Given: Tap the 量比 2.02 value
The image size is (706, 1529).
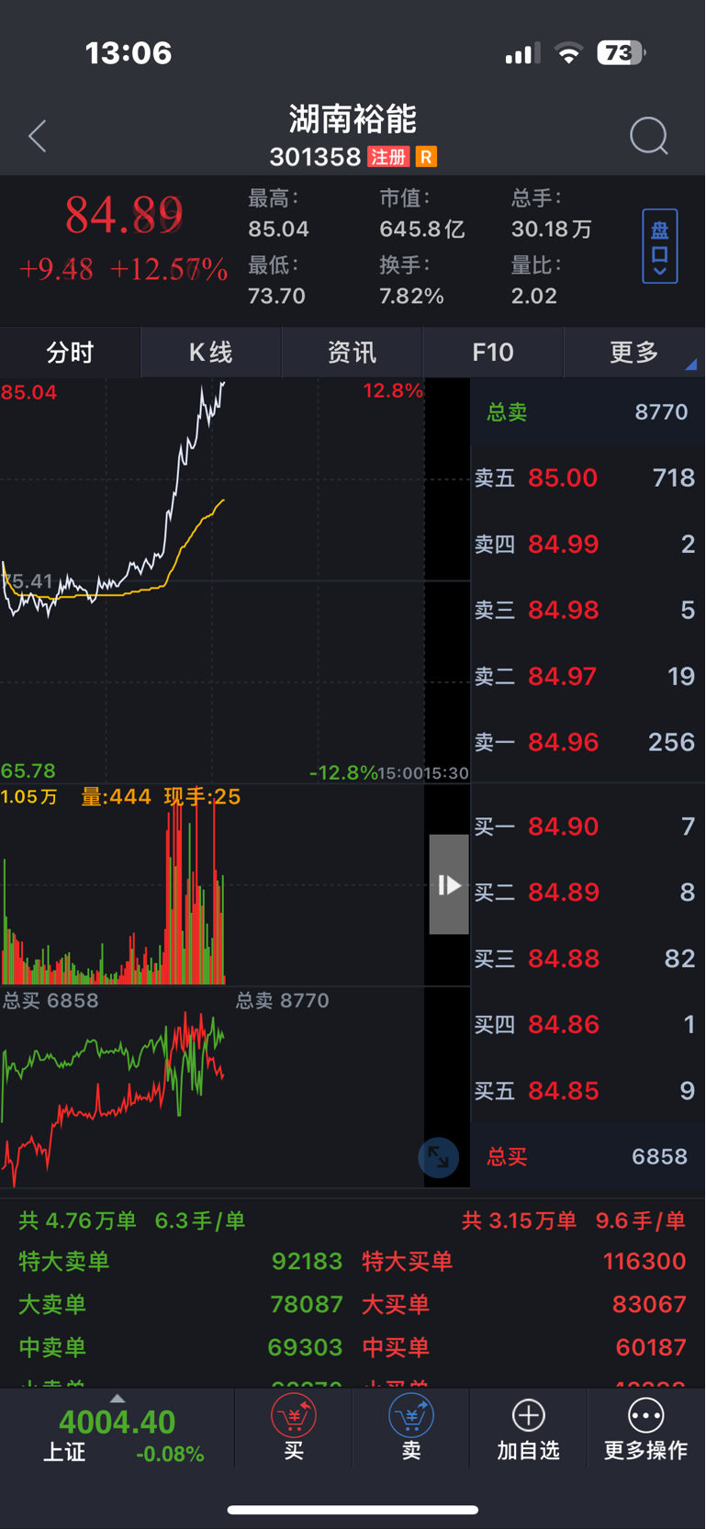Looking at the screenshot, I should tap(533, 296).
